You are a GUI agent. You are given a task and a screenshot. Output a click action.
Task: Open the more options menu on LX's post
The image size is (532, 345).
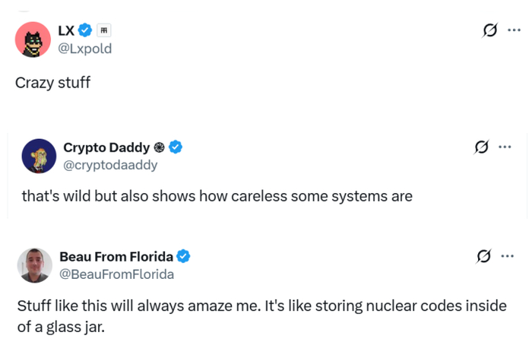tap(514, 30)
